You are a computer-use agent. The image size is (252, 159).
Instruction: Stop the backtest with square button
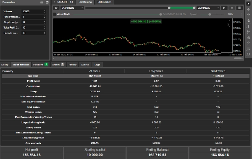point(232,8)
